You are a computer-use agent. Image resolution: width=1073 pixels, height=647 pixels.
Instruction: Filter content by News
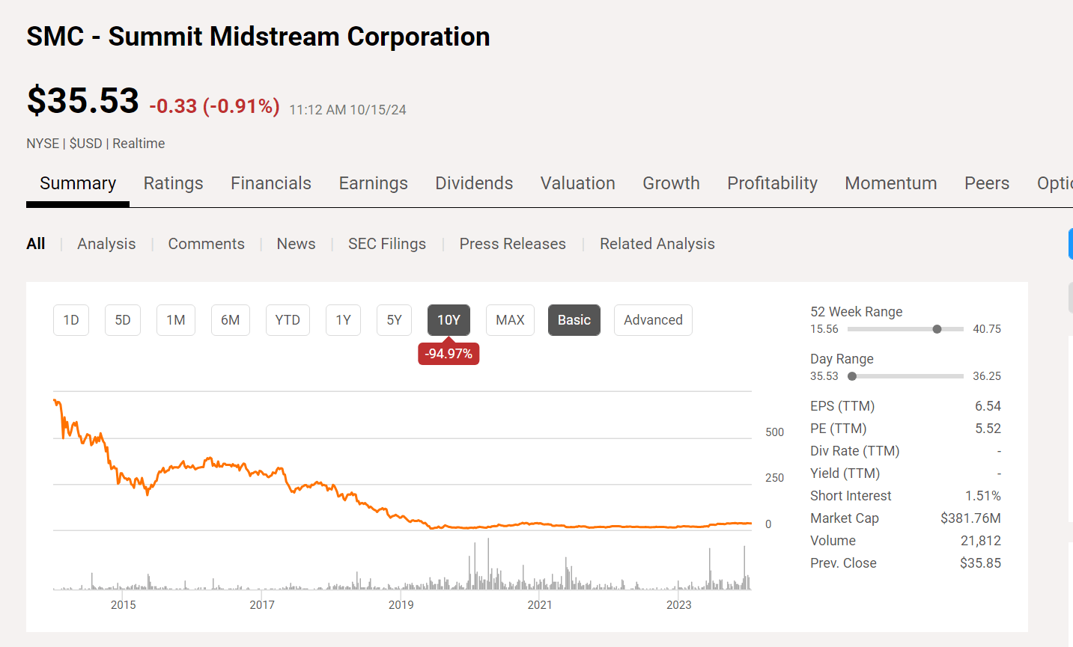point(295,243)
